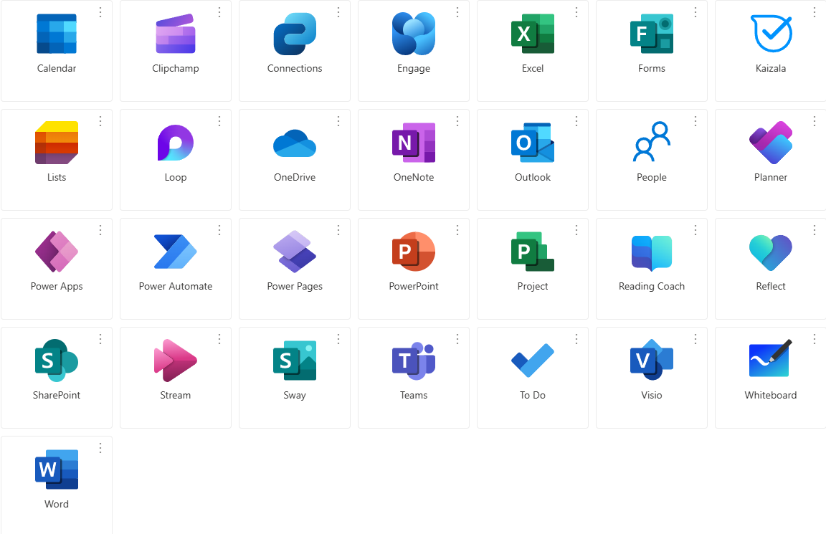Select the "Whiteboard" text label
Screen dimensions: 826x534
[x=771, y=395]
